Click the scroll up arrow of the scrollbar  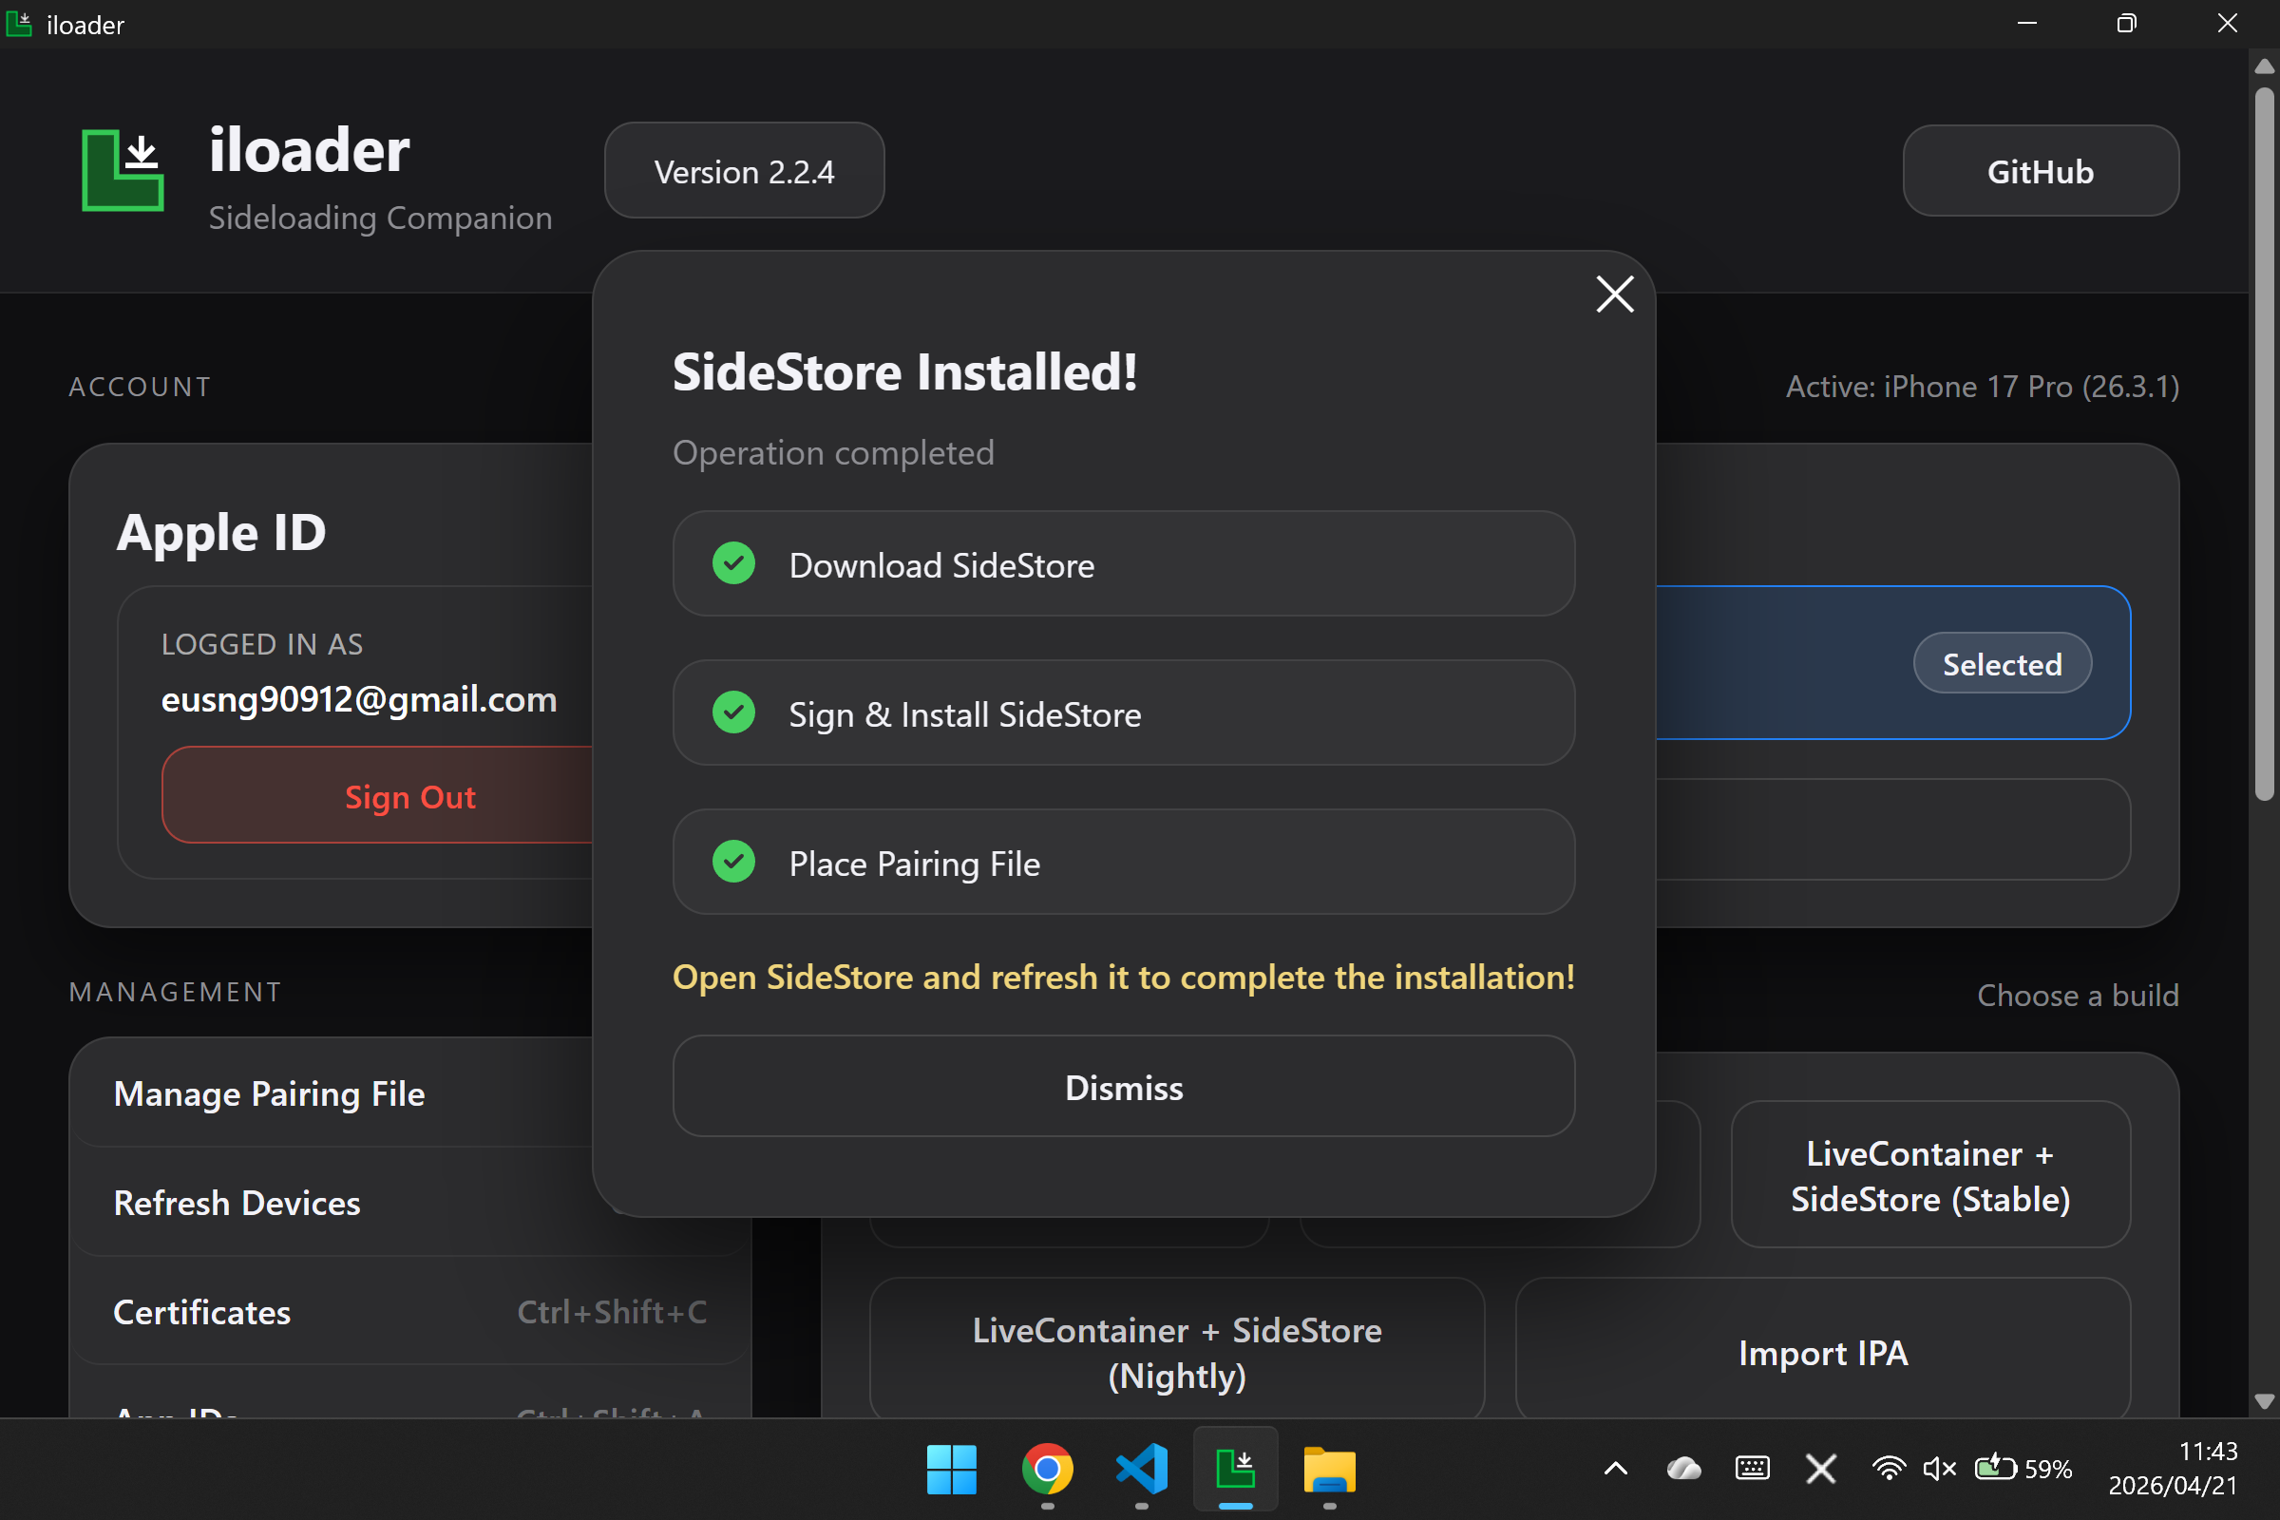(x=2264, y=66)
